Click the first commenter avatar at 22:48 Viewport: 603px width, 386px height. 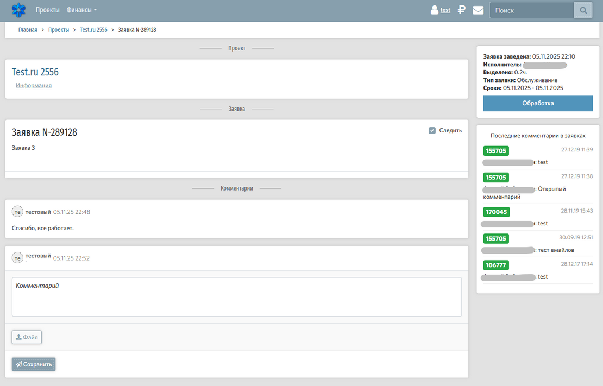(17, 212)
